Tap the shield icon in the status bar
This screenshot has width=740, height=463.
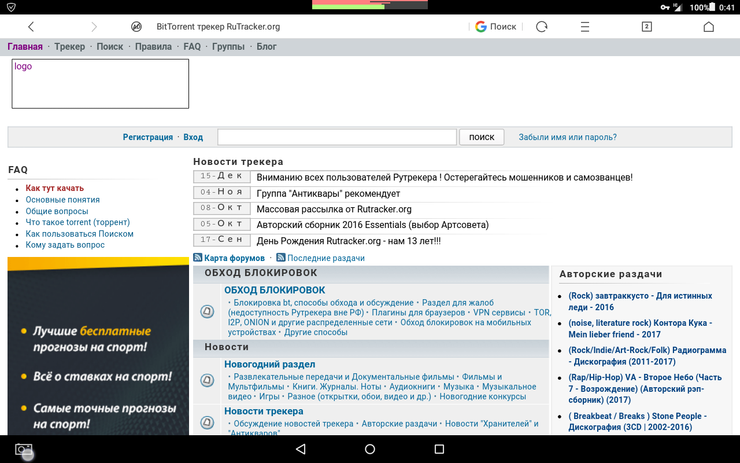11,7
